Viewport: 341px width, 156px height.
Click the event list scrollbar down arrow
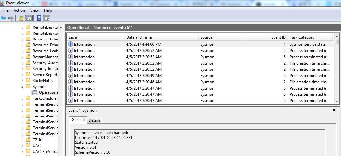point(337,101)
